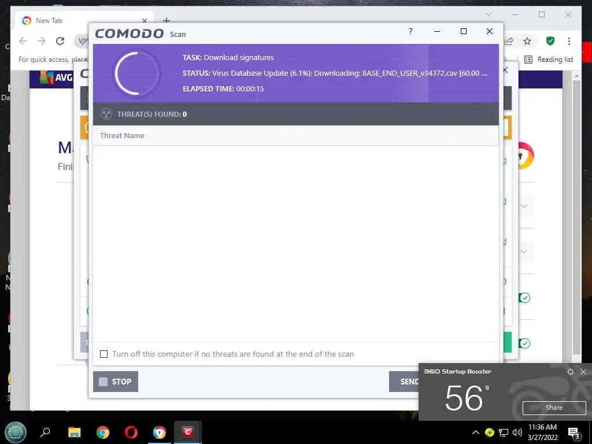Click the radiation threats found icon
The height and width of the screenshot is (444, 592).
(106, 114)
